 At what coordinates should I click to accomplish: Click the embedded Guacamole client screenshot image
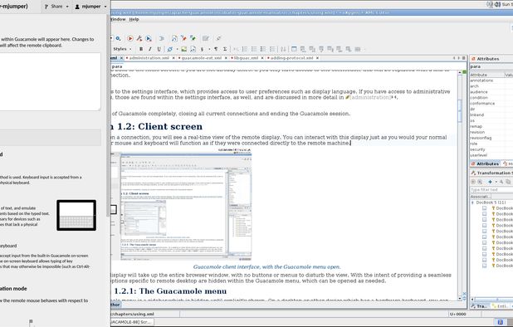pos(181,205)
